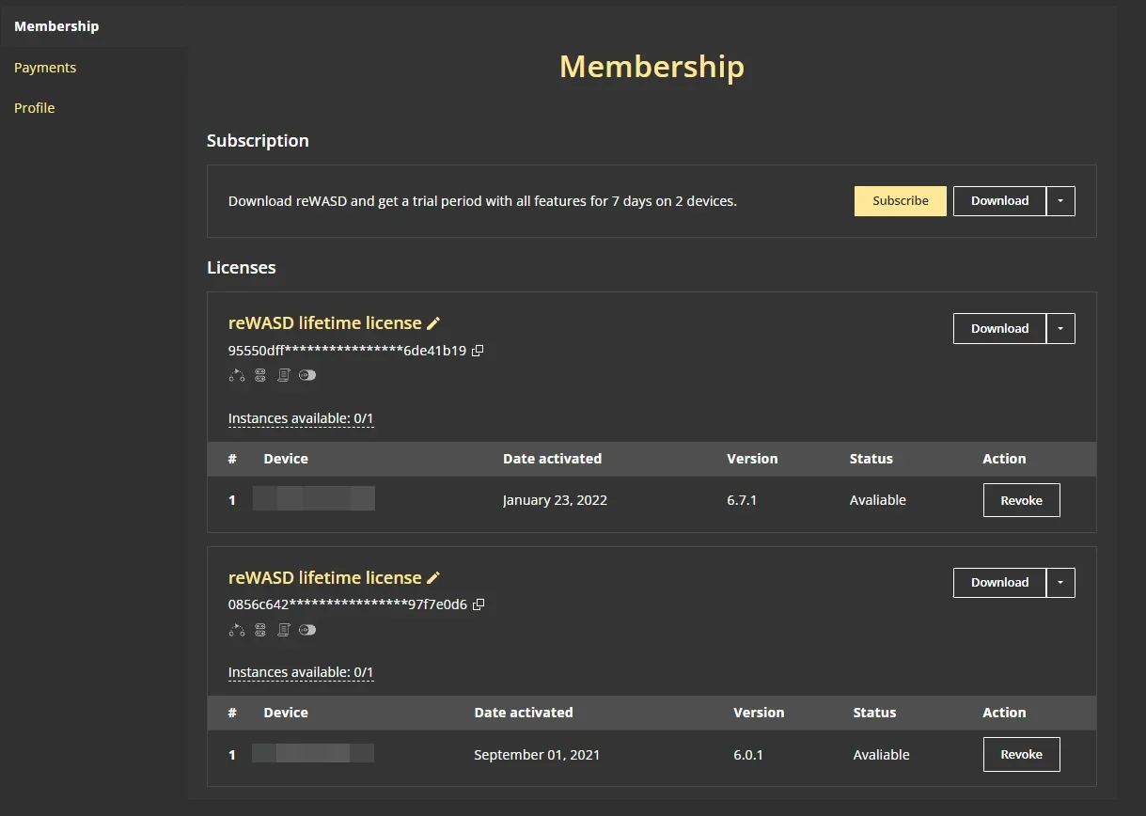
Task: Expand the second license Download dropdown arrow
Action: pos(1060,583)
